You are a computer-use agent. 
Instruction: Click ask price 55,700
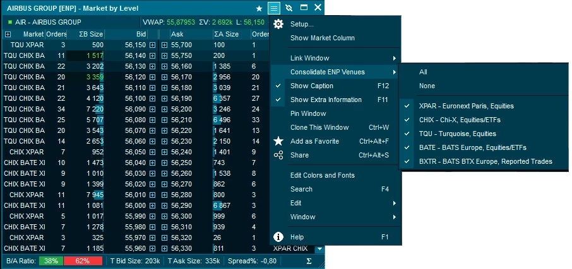click(181, 45)
